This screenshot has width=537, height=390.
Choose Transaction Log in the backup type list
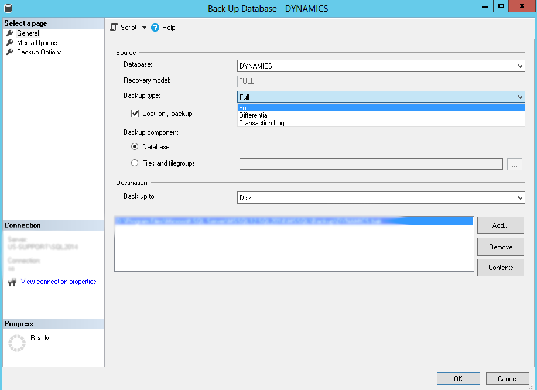[x=381, y=123]
